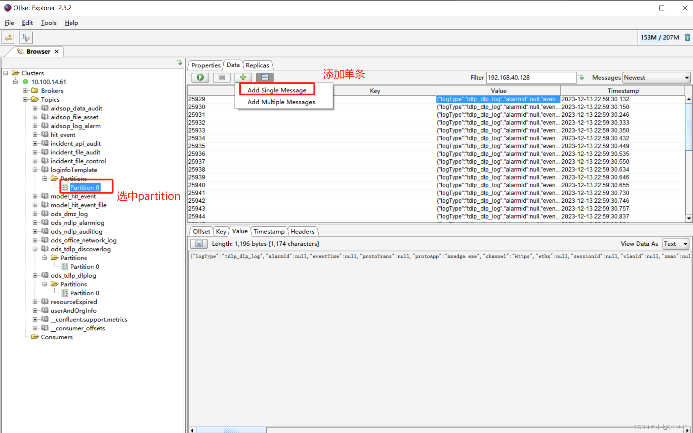693x433 pixels.
Task: Click the green apply filter arrow icon
Action: point(582,78)
